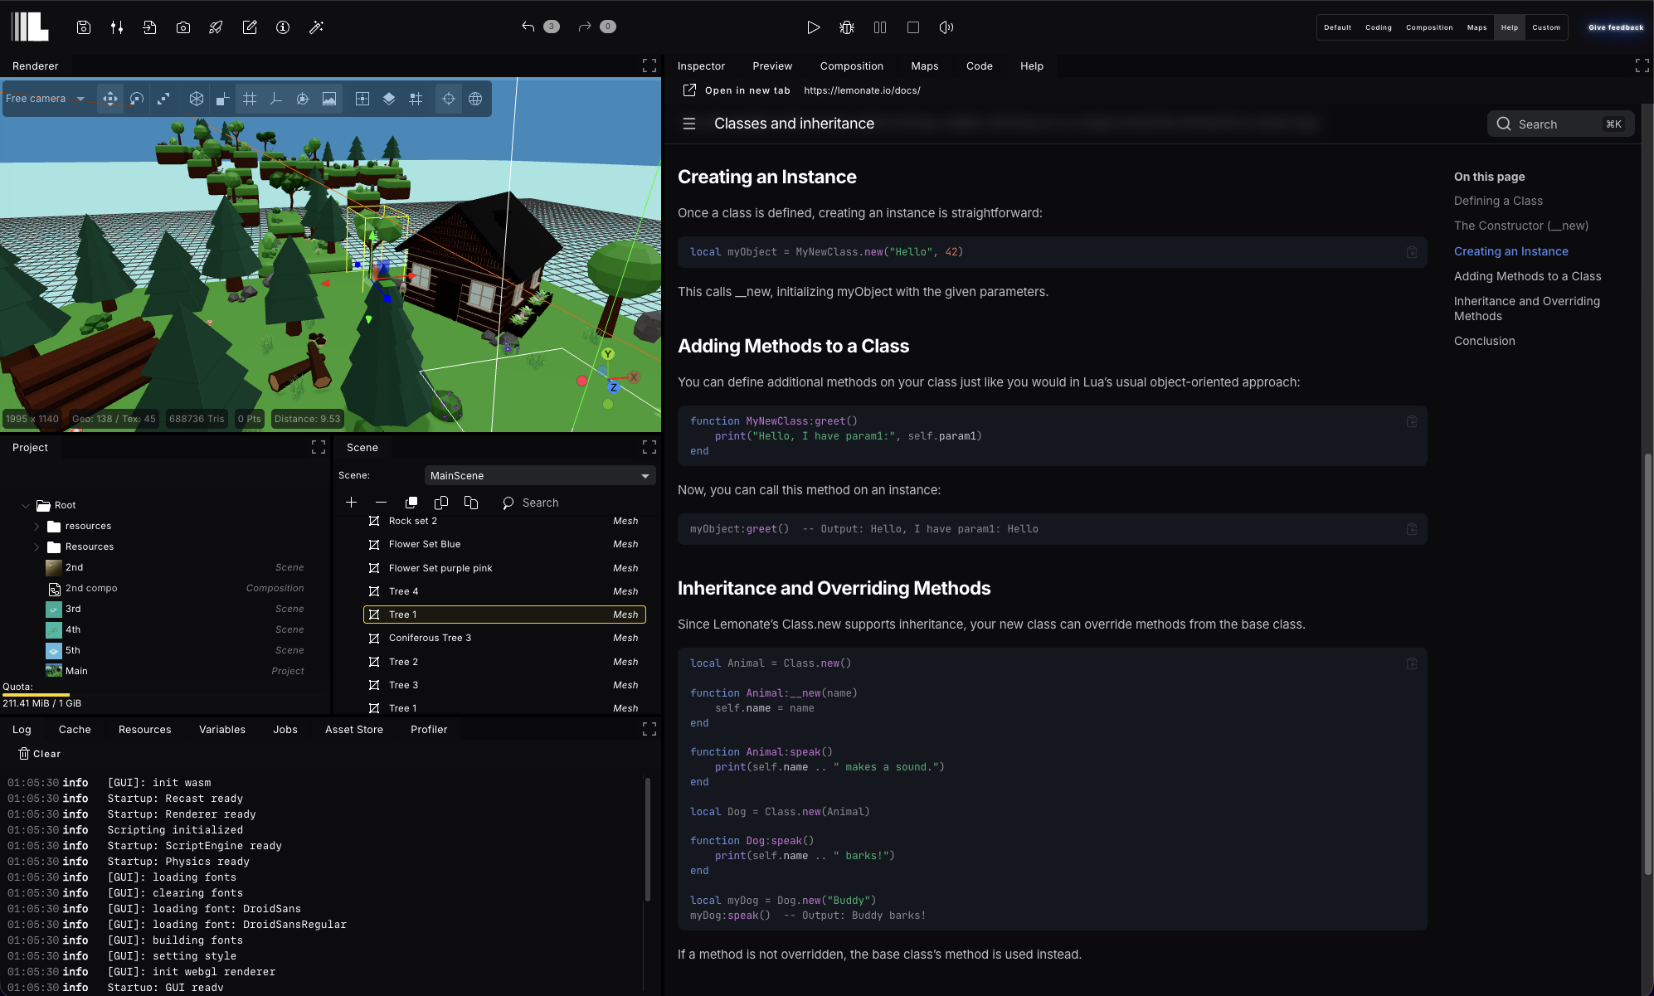Switch to the Profiler tab
This screenshot has width=1654, height=996.
point(429,729)
